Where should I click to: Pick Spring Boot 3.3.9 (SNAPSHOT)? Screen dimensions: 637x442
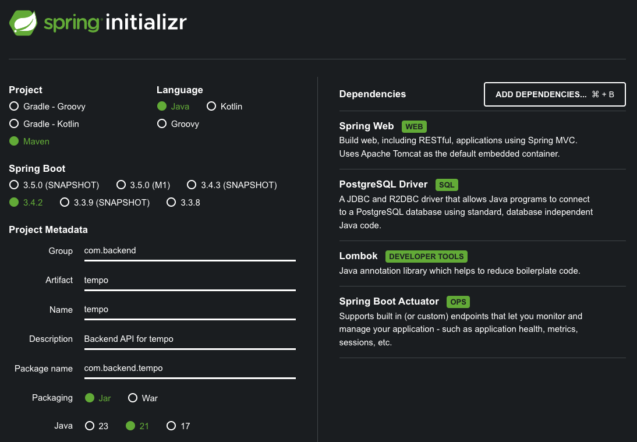pos(105,202)
